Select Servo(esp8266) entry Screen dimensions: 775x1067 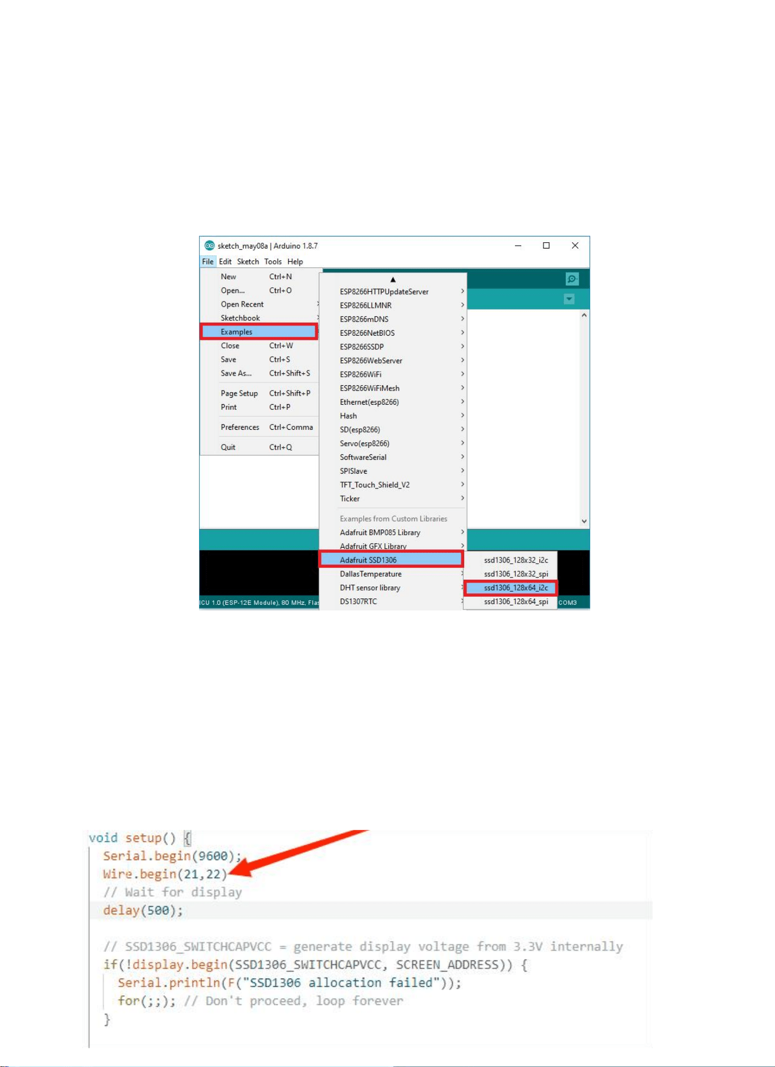tap(393, 443)
